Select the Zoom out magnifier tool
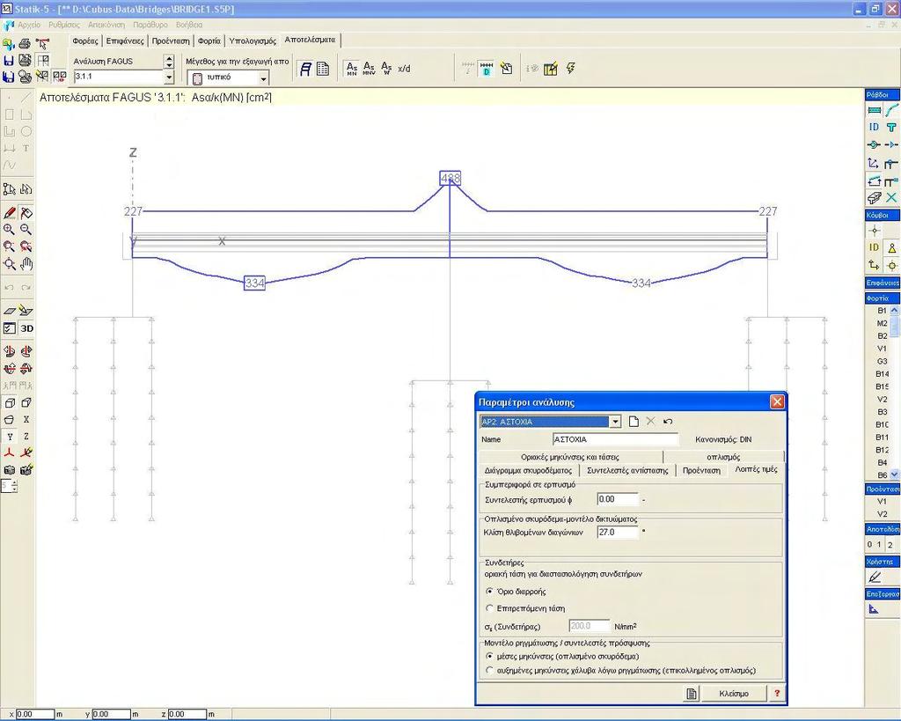The height and width of the screenshot is (721, 901). point(26,230)
